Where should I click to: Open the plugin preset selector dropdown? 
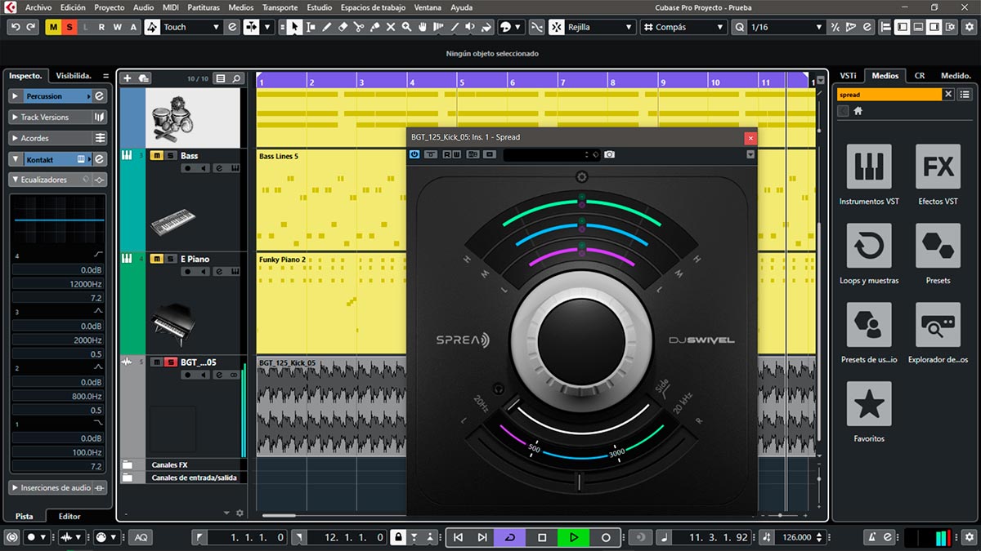click(x=552, y=154)
